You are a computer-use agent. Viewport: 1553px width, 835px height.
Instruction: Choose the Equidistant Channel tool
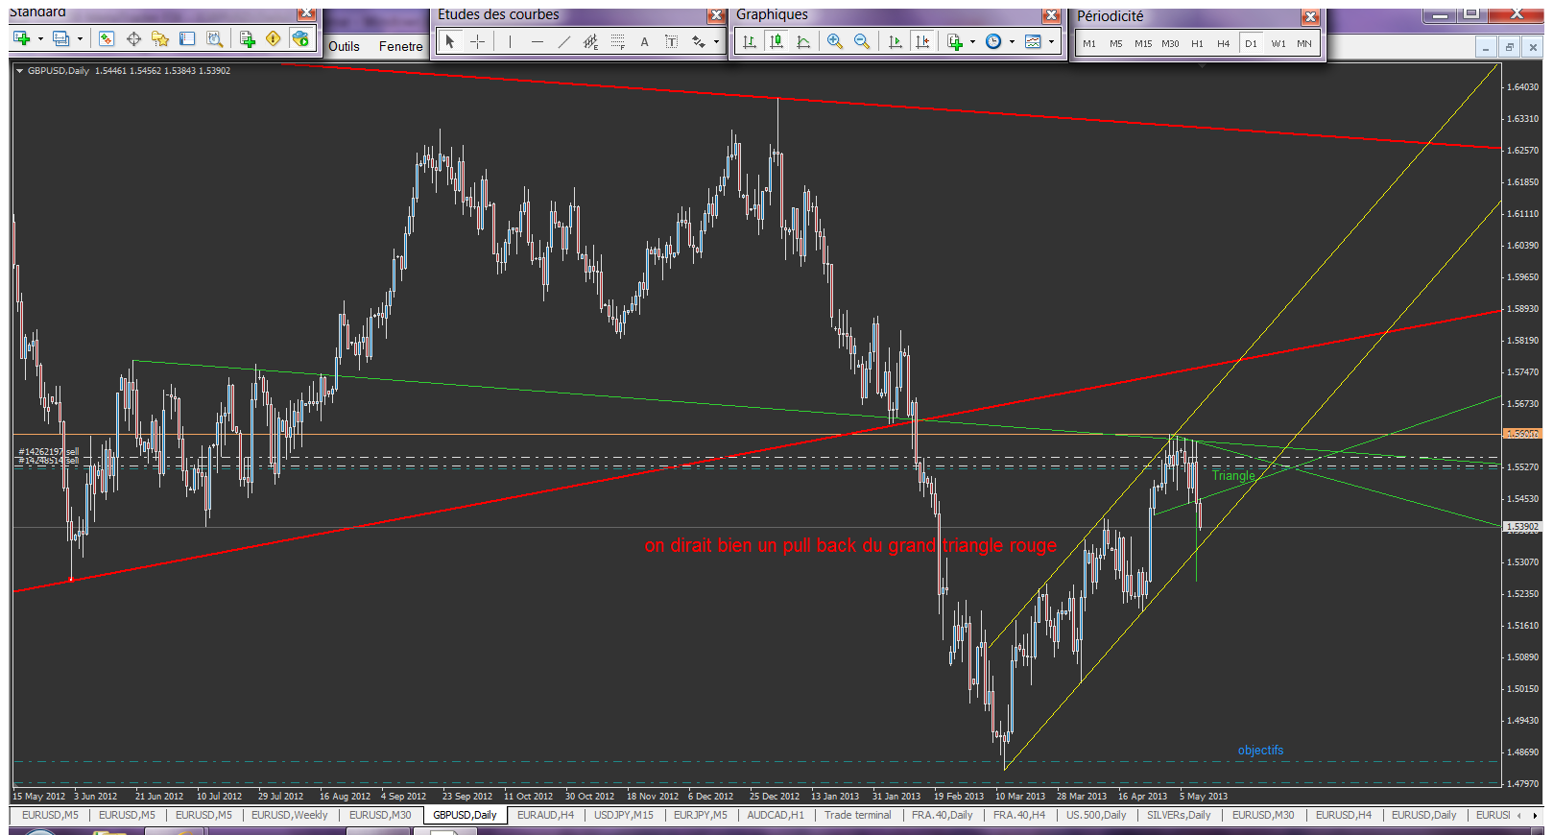coord(590,41)
